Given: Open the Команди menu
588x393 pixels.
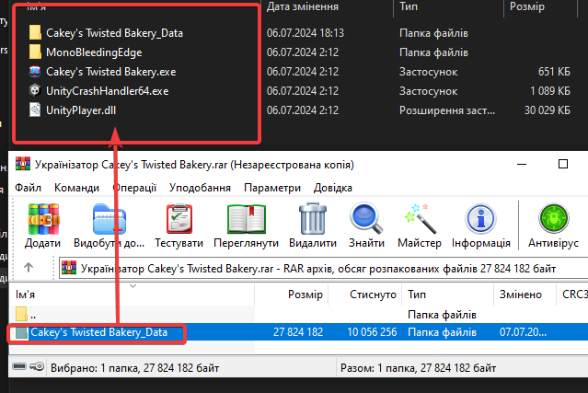Looking at the screenshot, I should click(x=77, y=188).
